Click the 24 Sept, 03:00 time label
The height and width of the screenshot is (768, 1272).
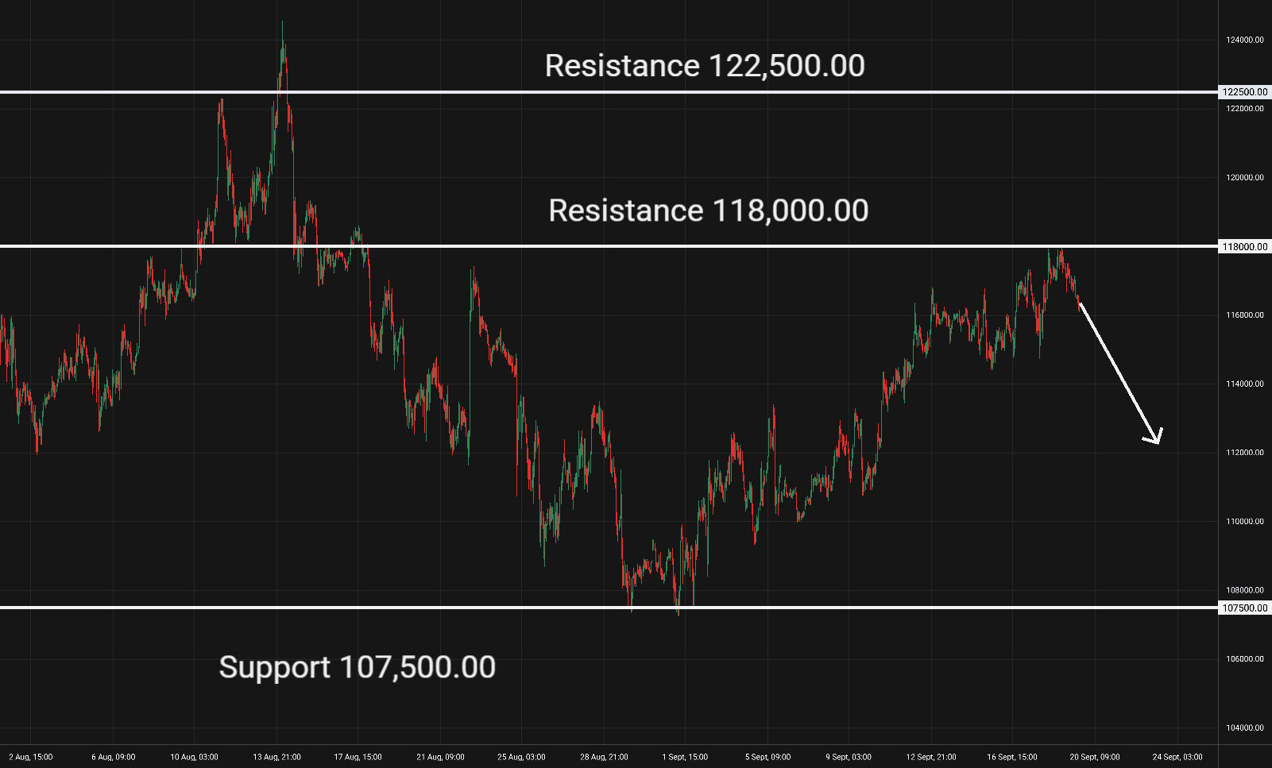(x=1177, y=757)
